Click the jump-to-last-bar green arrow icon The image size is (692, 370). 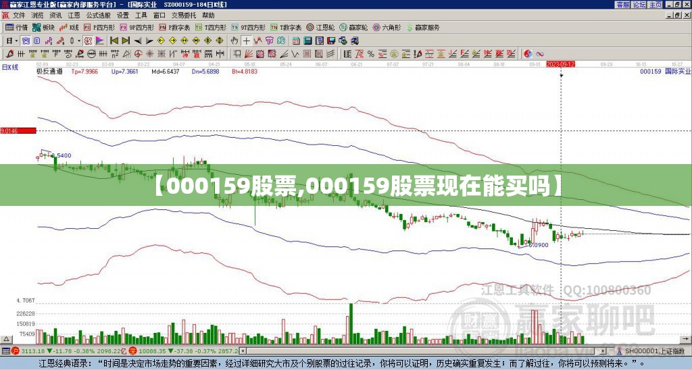[126, 41]
